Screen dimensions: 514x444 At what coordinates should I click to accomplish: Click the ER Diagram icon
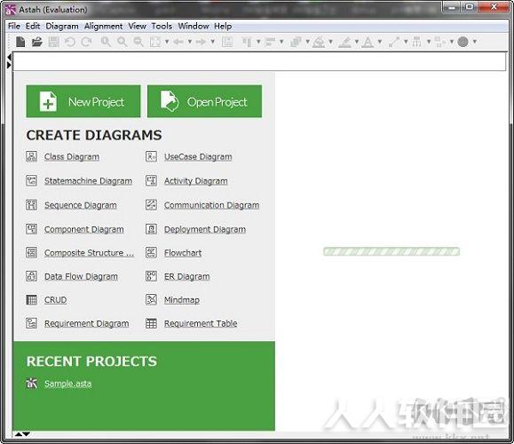pyautogui.click(x=151, y=276)
